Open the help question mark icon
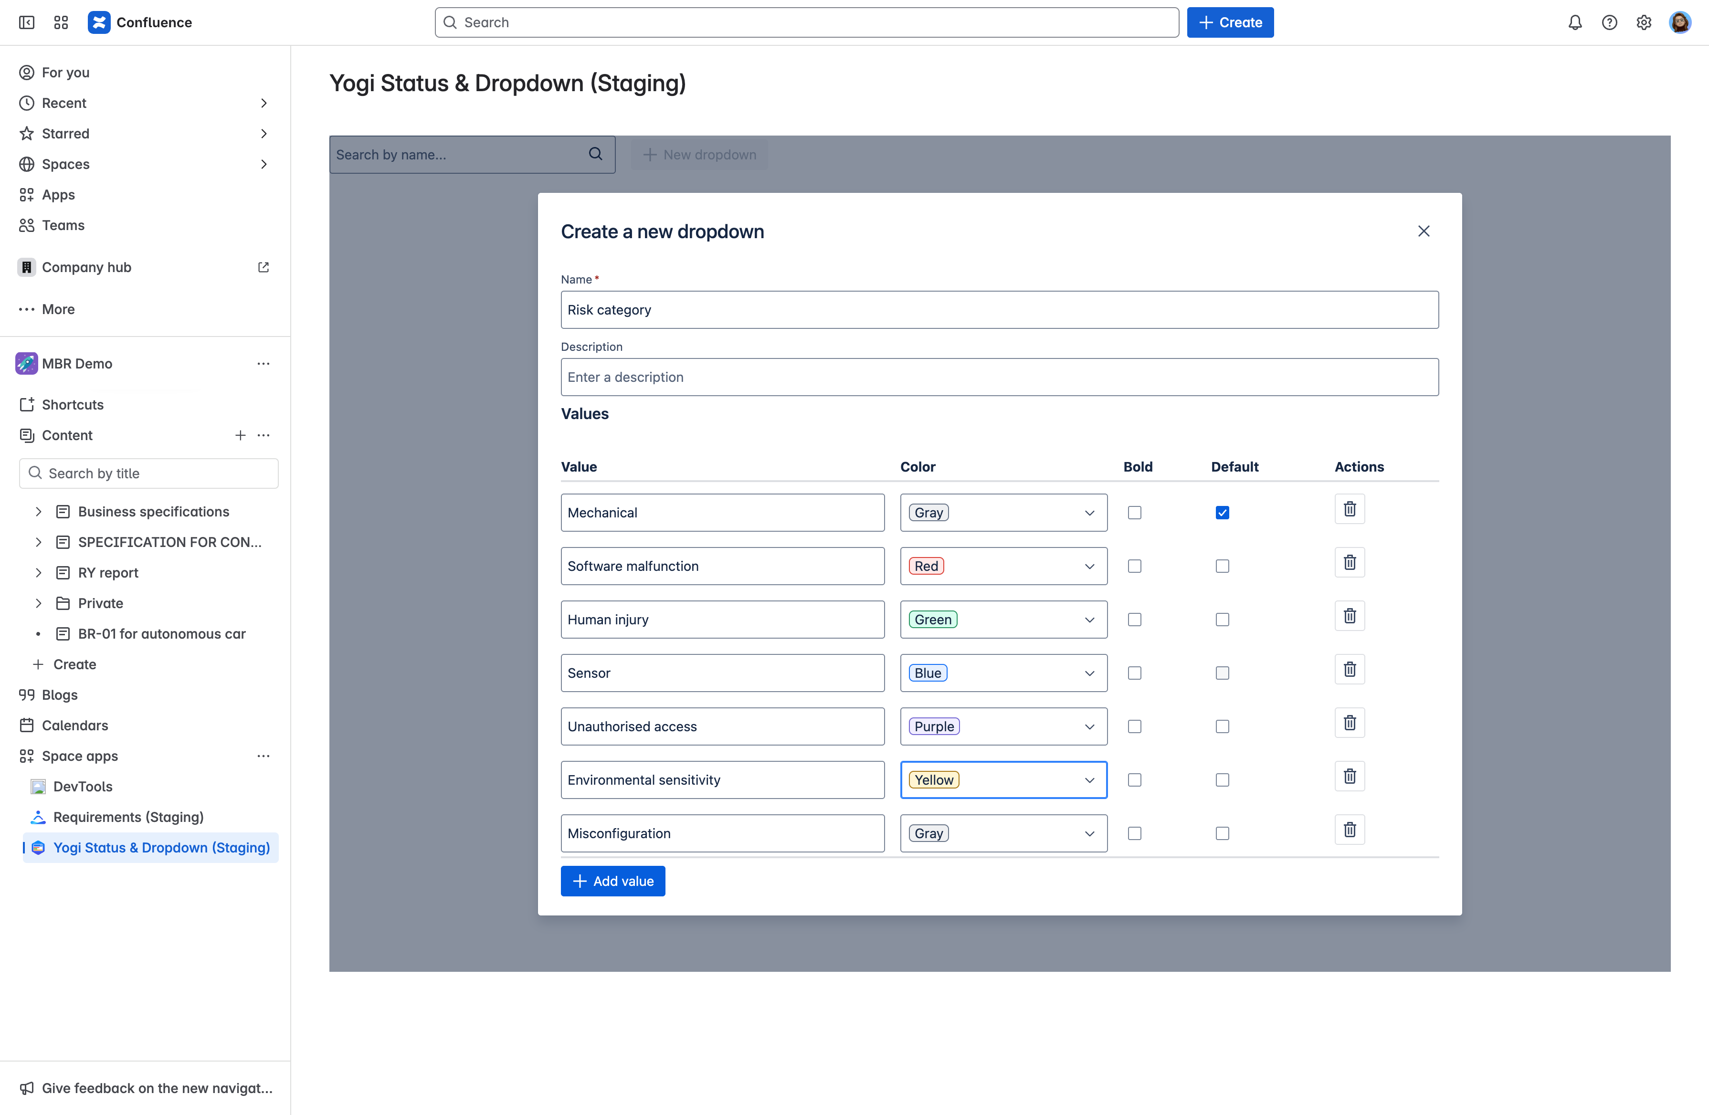 click(x=1608, y=22)
